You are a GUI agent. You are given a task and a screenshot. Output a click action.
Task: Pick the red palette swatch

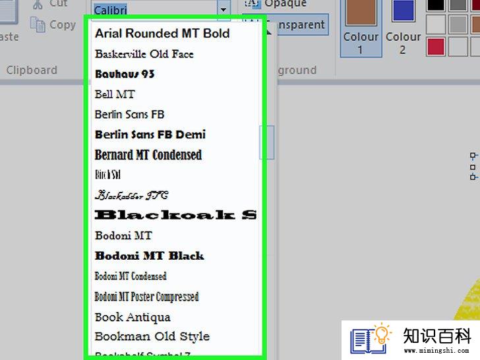click(x=436, y=47)
